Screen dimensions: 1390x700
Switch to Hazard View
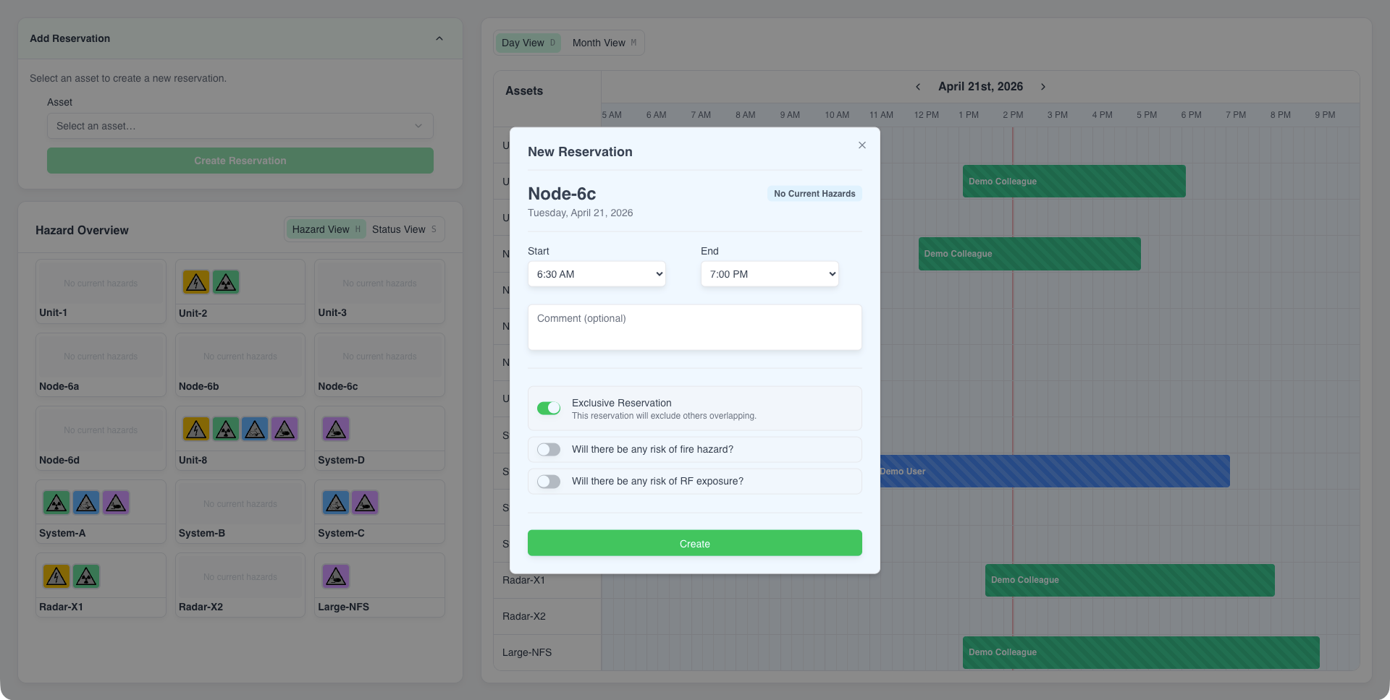point(326,229)
